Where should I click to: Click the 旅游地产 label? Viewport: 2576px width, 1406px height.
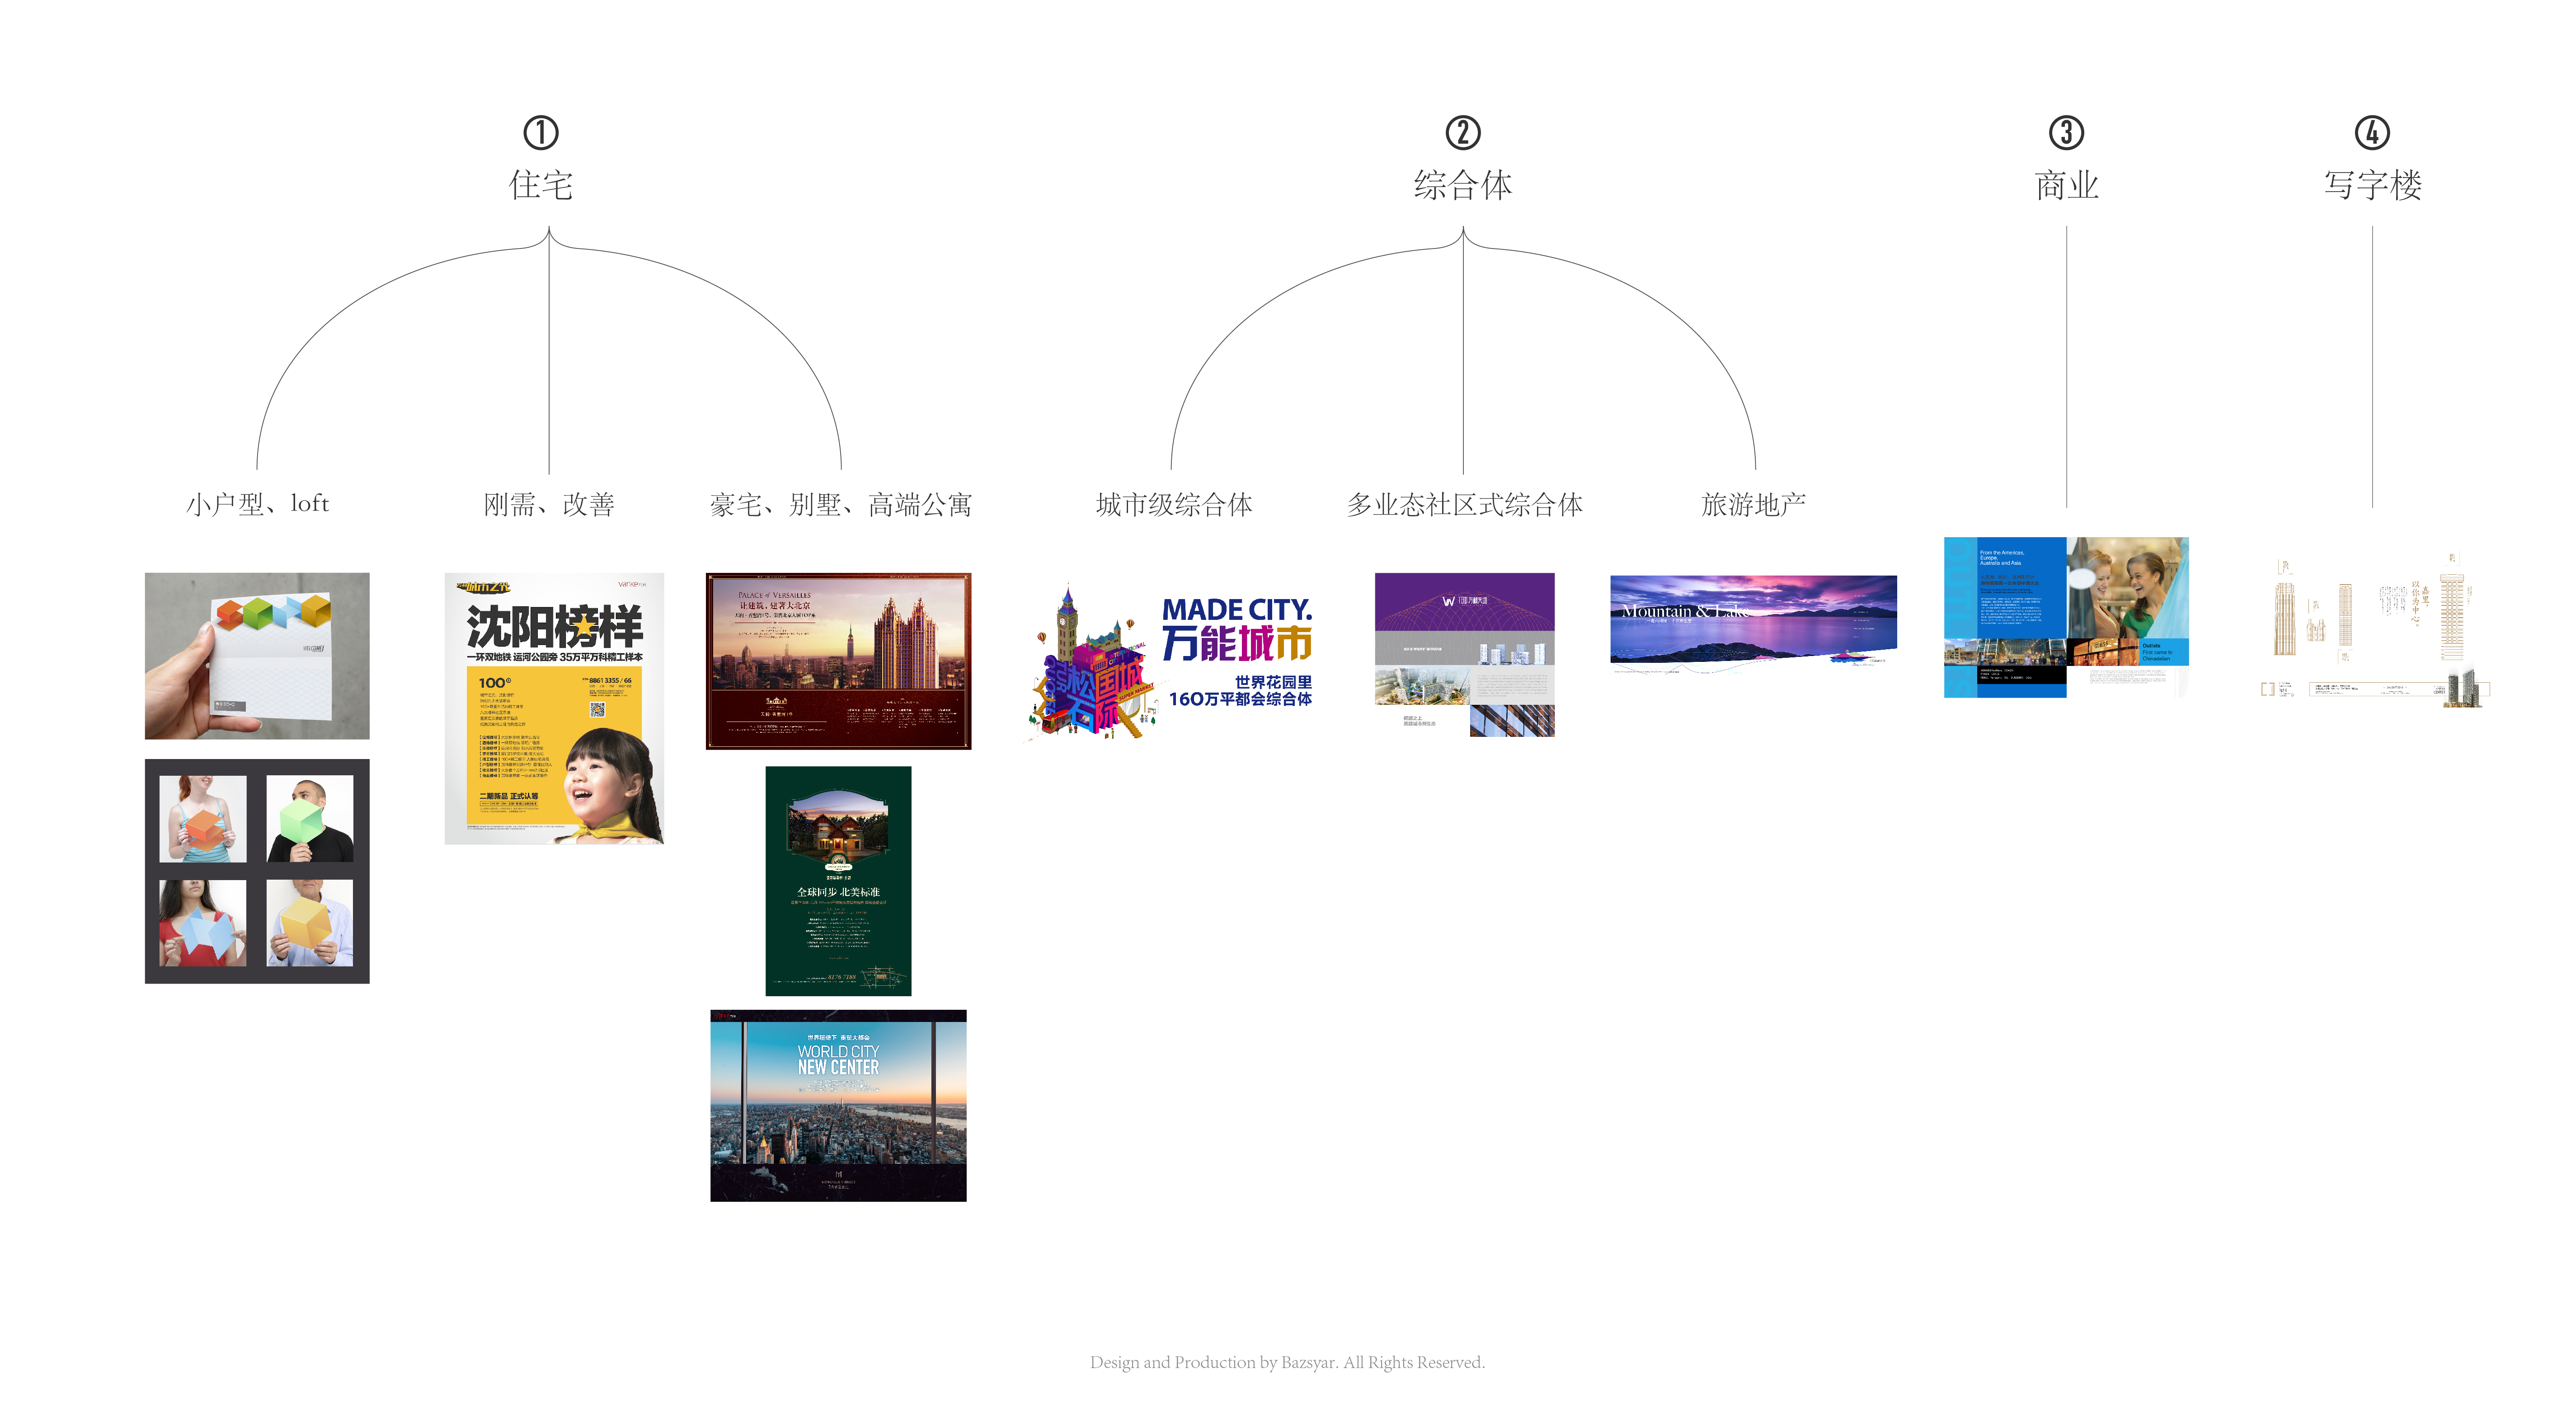[1753, 504]
